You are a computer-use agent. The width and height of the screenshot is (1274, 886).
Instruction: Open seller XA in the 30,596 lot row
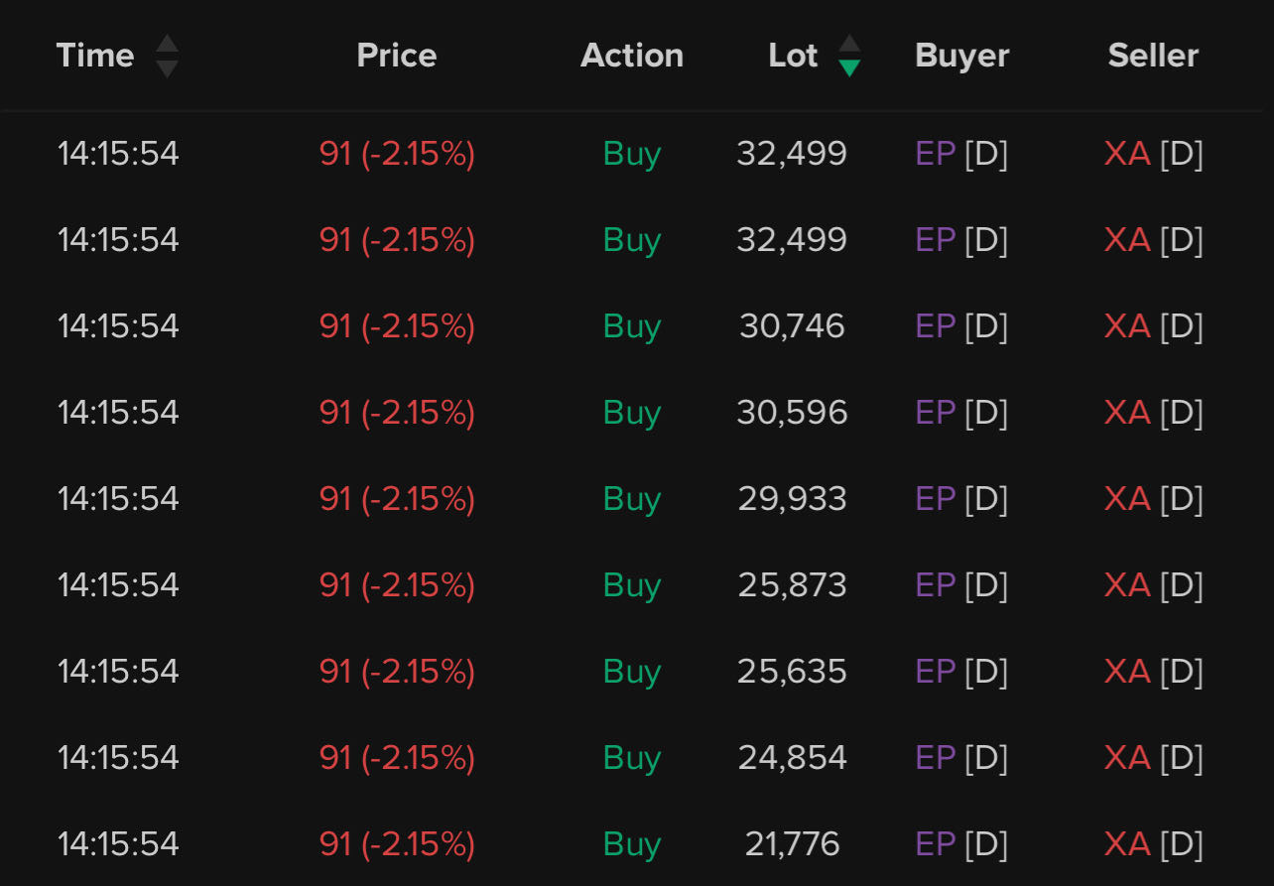point(1127,413)
